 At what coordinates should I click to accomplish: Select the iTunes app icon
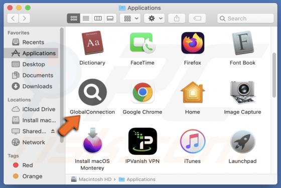(193, 141)
